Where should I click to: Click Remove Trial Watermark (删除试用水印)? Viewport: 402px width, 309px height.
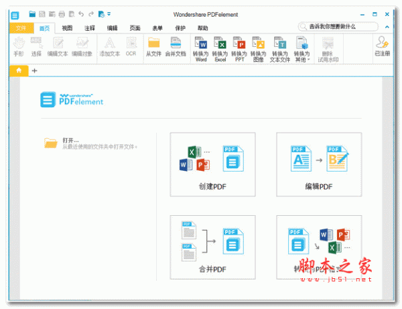tap(328, 49)
